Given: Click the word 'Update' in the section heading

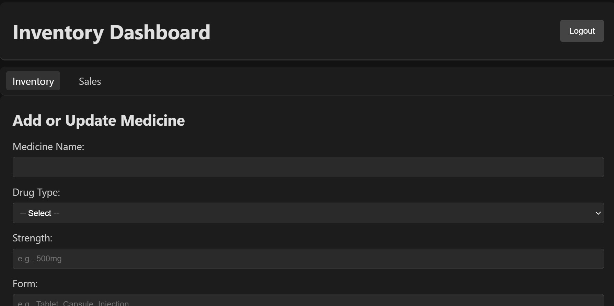Looking at the screenshot, I should (x=91, y=121).
